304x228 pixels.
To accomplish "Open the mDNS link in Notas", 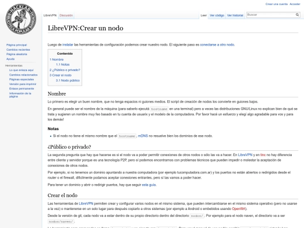I will click(143, 136).
